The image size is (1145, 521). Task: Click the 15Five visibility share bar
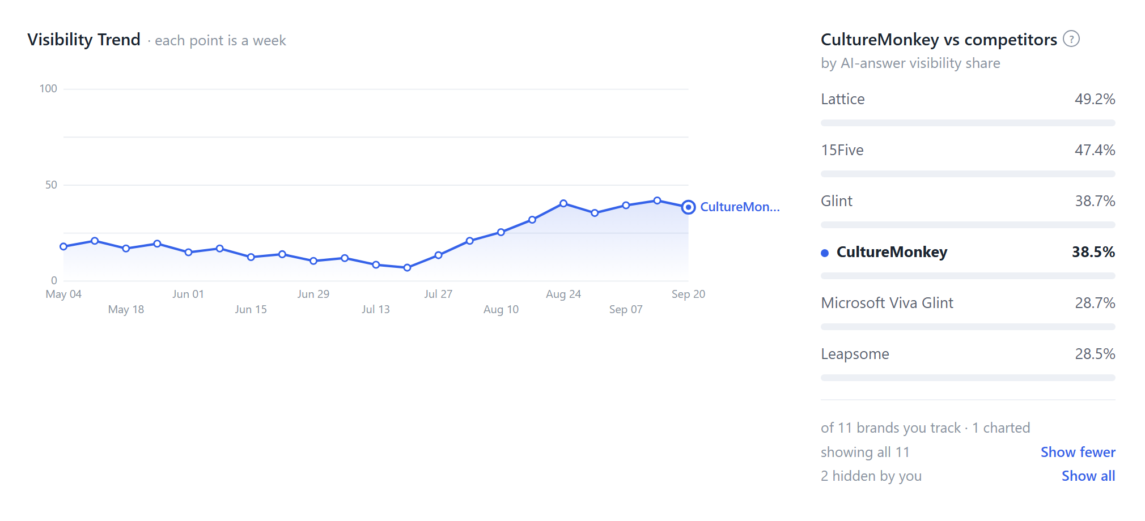point(968,174)
